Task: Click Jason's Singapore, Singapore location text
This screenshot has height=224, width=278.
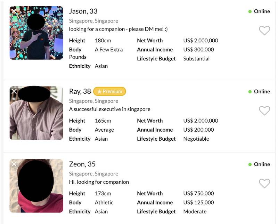Action: click(x=93, y=21)
